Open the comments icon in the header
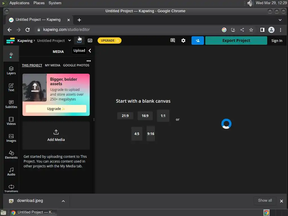The height and width of the screenshot is (216, 288). tap(173, 40)
